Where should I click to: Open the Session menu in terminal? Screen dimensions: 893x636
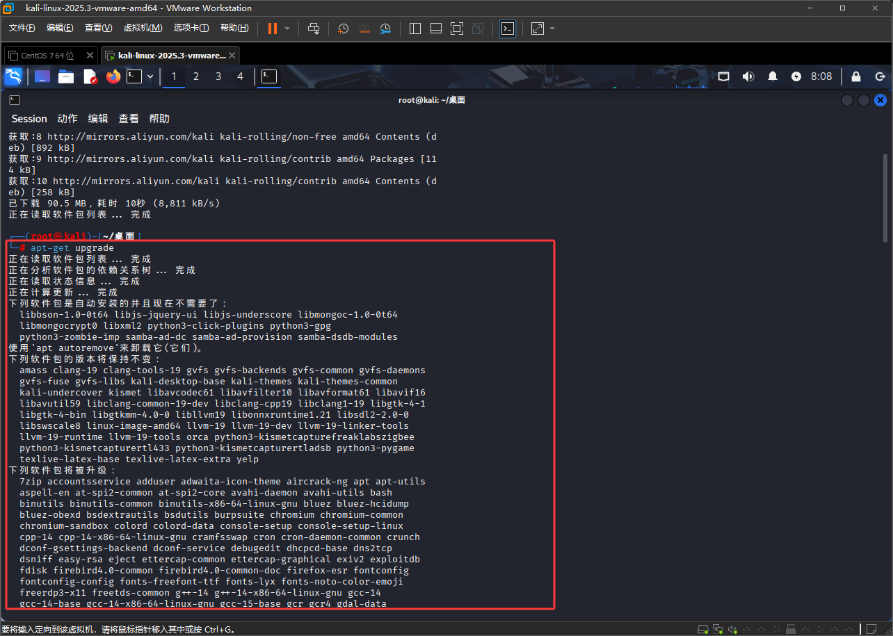pyautogui.click(x=29, y=119)
